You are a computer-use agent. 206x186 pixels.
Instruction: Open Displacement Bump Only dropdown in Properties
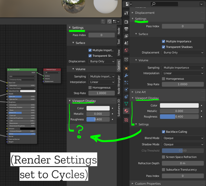click(183, 52)
